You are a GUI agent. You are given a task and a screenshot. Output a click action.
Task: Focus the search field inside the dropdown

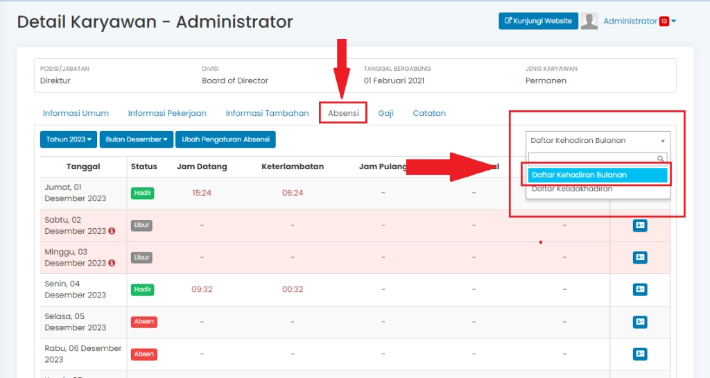coord(593,159)
